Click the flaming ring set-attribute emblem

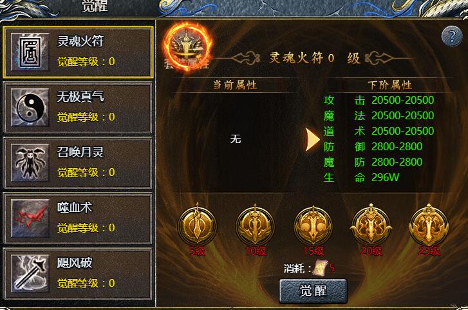pos(187,47)
